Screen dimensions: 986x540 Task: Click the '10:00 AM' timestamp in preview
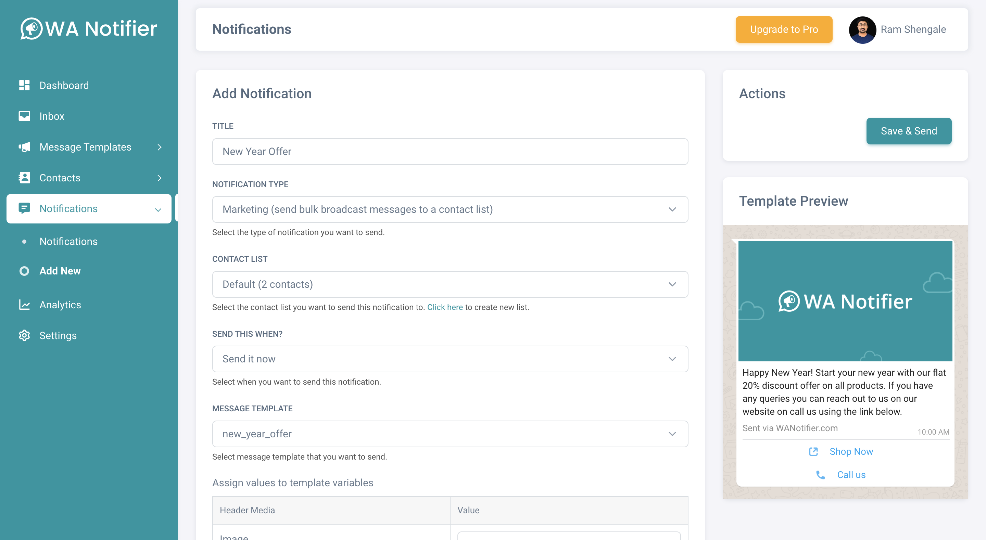click(933, 432)
